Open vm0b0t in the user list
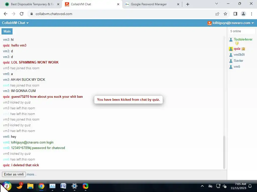This screenshot has width=257, height=192. (239, 55)
